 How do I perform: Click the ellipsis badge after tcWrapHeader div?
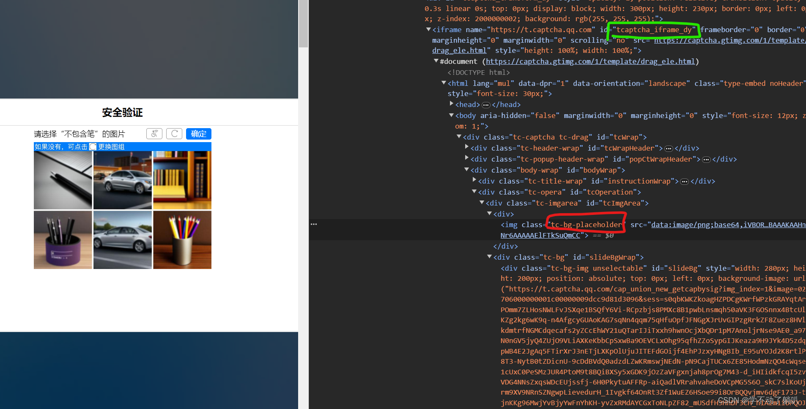[668, 148]
